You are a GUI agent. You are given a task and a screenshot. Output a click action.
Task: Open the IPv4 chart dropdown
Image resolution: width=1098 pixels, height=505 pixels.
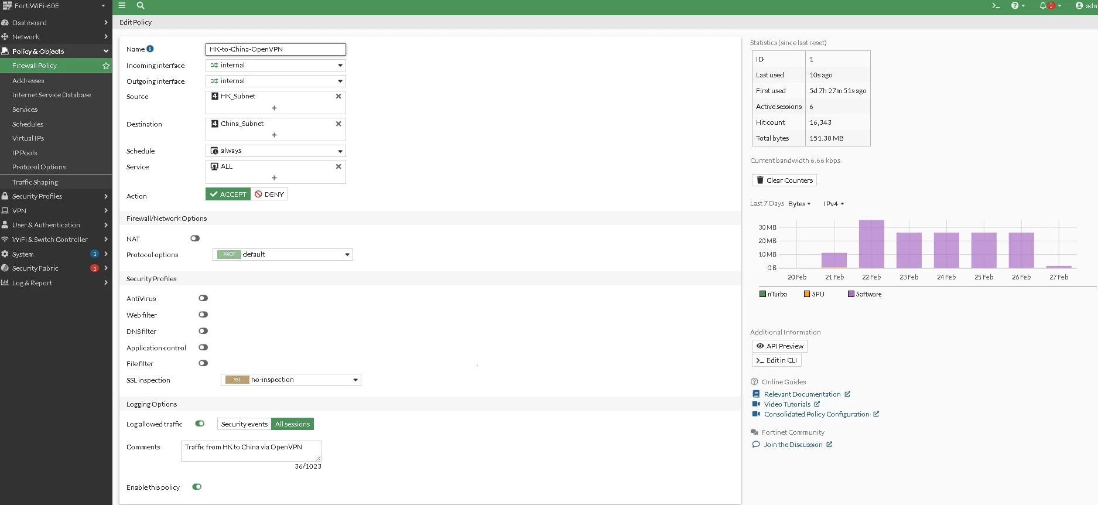834,204
